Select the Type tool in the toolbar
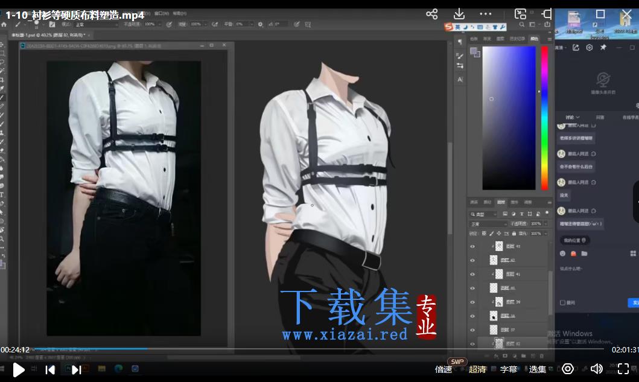639x382 pixels. (x=2, y=195)
